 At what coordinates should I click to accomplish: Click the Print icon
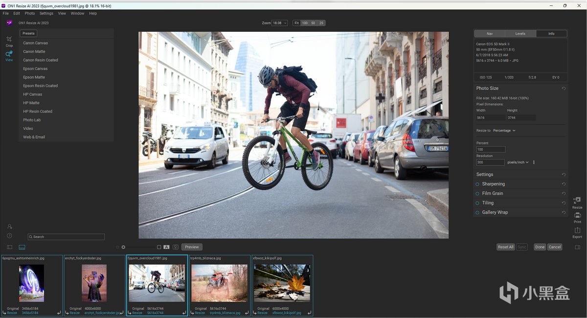(x=577, y=217)
